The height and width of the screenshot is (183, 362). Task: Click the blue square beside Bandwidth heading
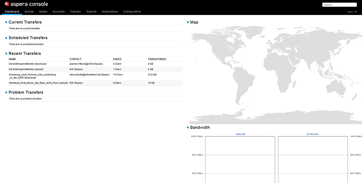coord(188,128)
